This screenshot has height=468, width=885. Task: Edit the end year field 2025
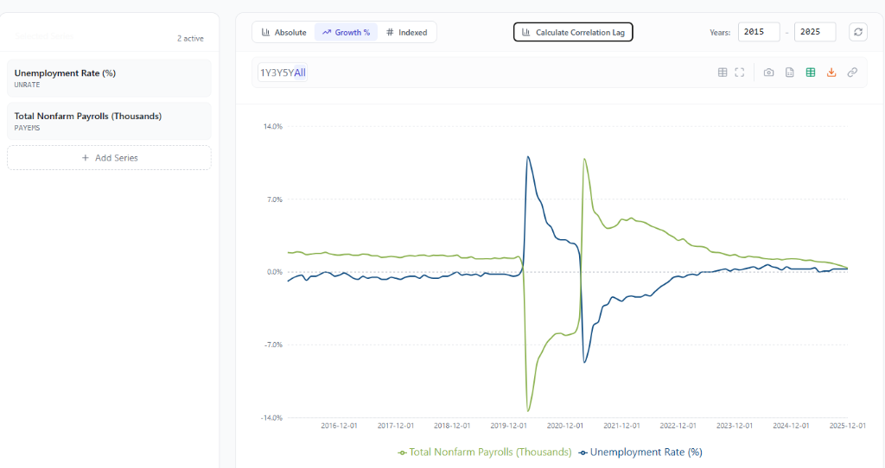pos(814,32)
